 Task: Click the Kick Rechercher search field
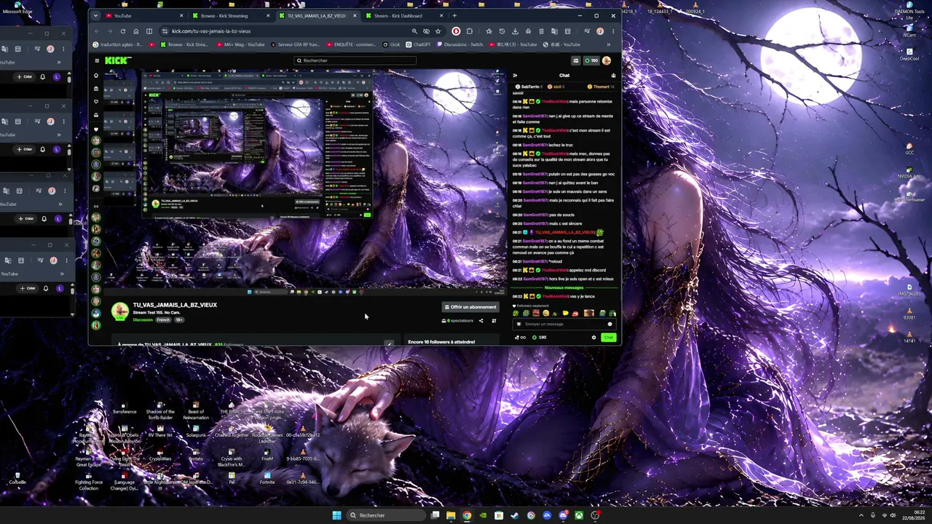(x=355, y=60)
